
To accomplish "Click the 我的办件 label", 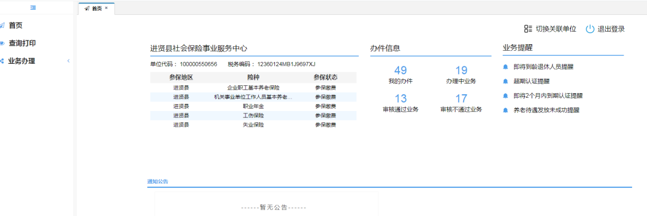I will (x=400, y=81).
